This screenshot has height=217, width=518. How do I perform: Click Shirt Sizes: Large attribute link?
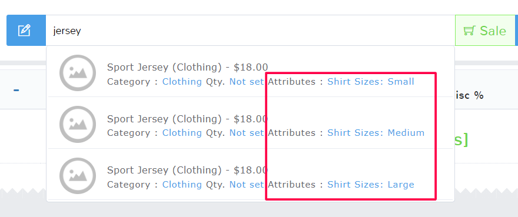(371, 184)
